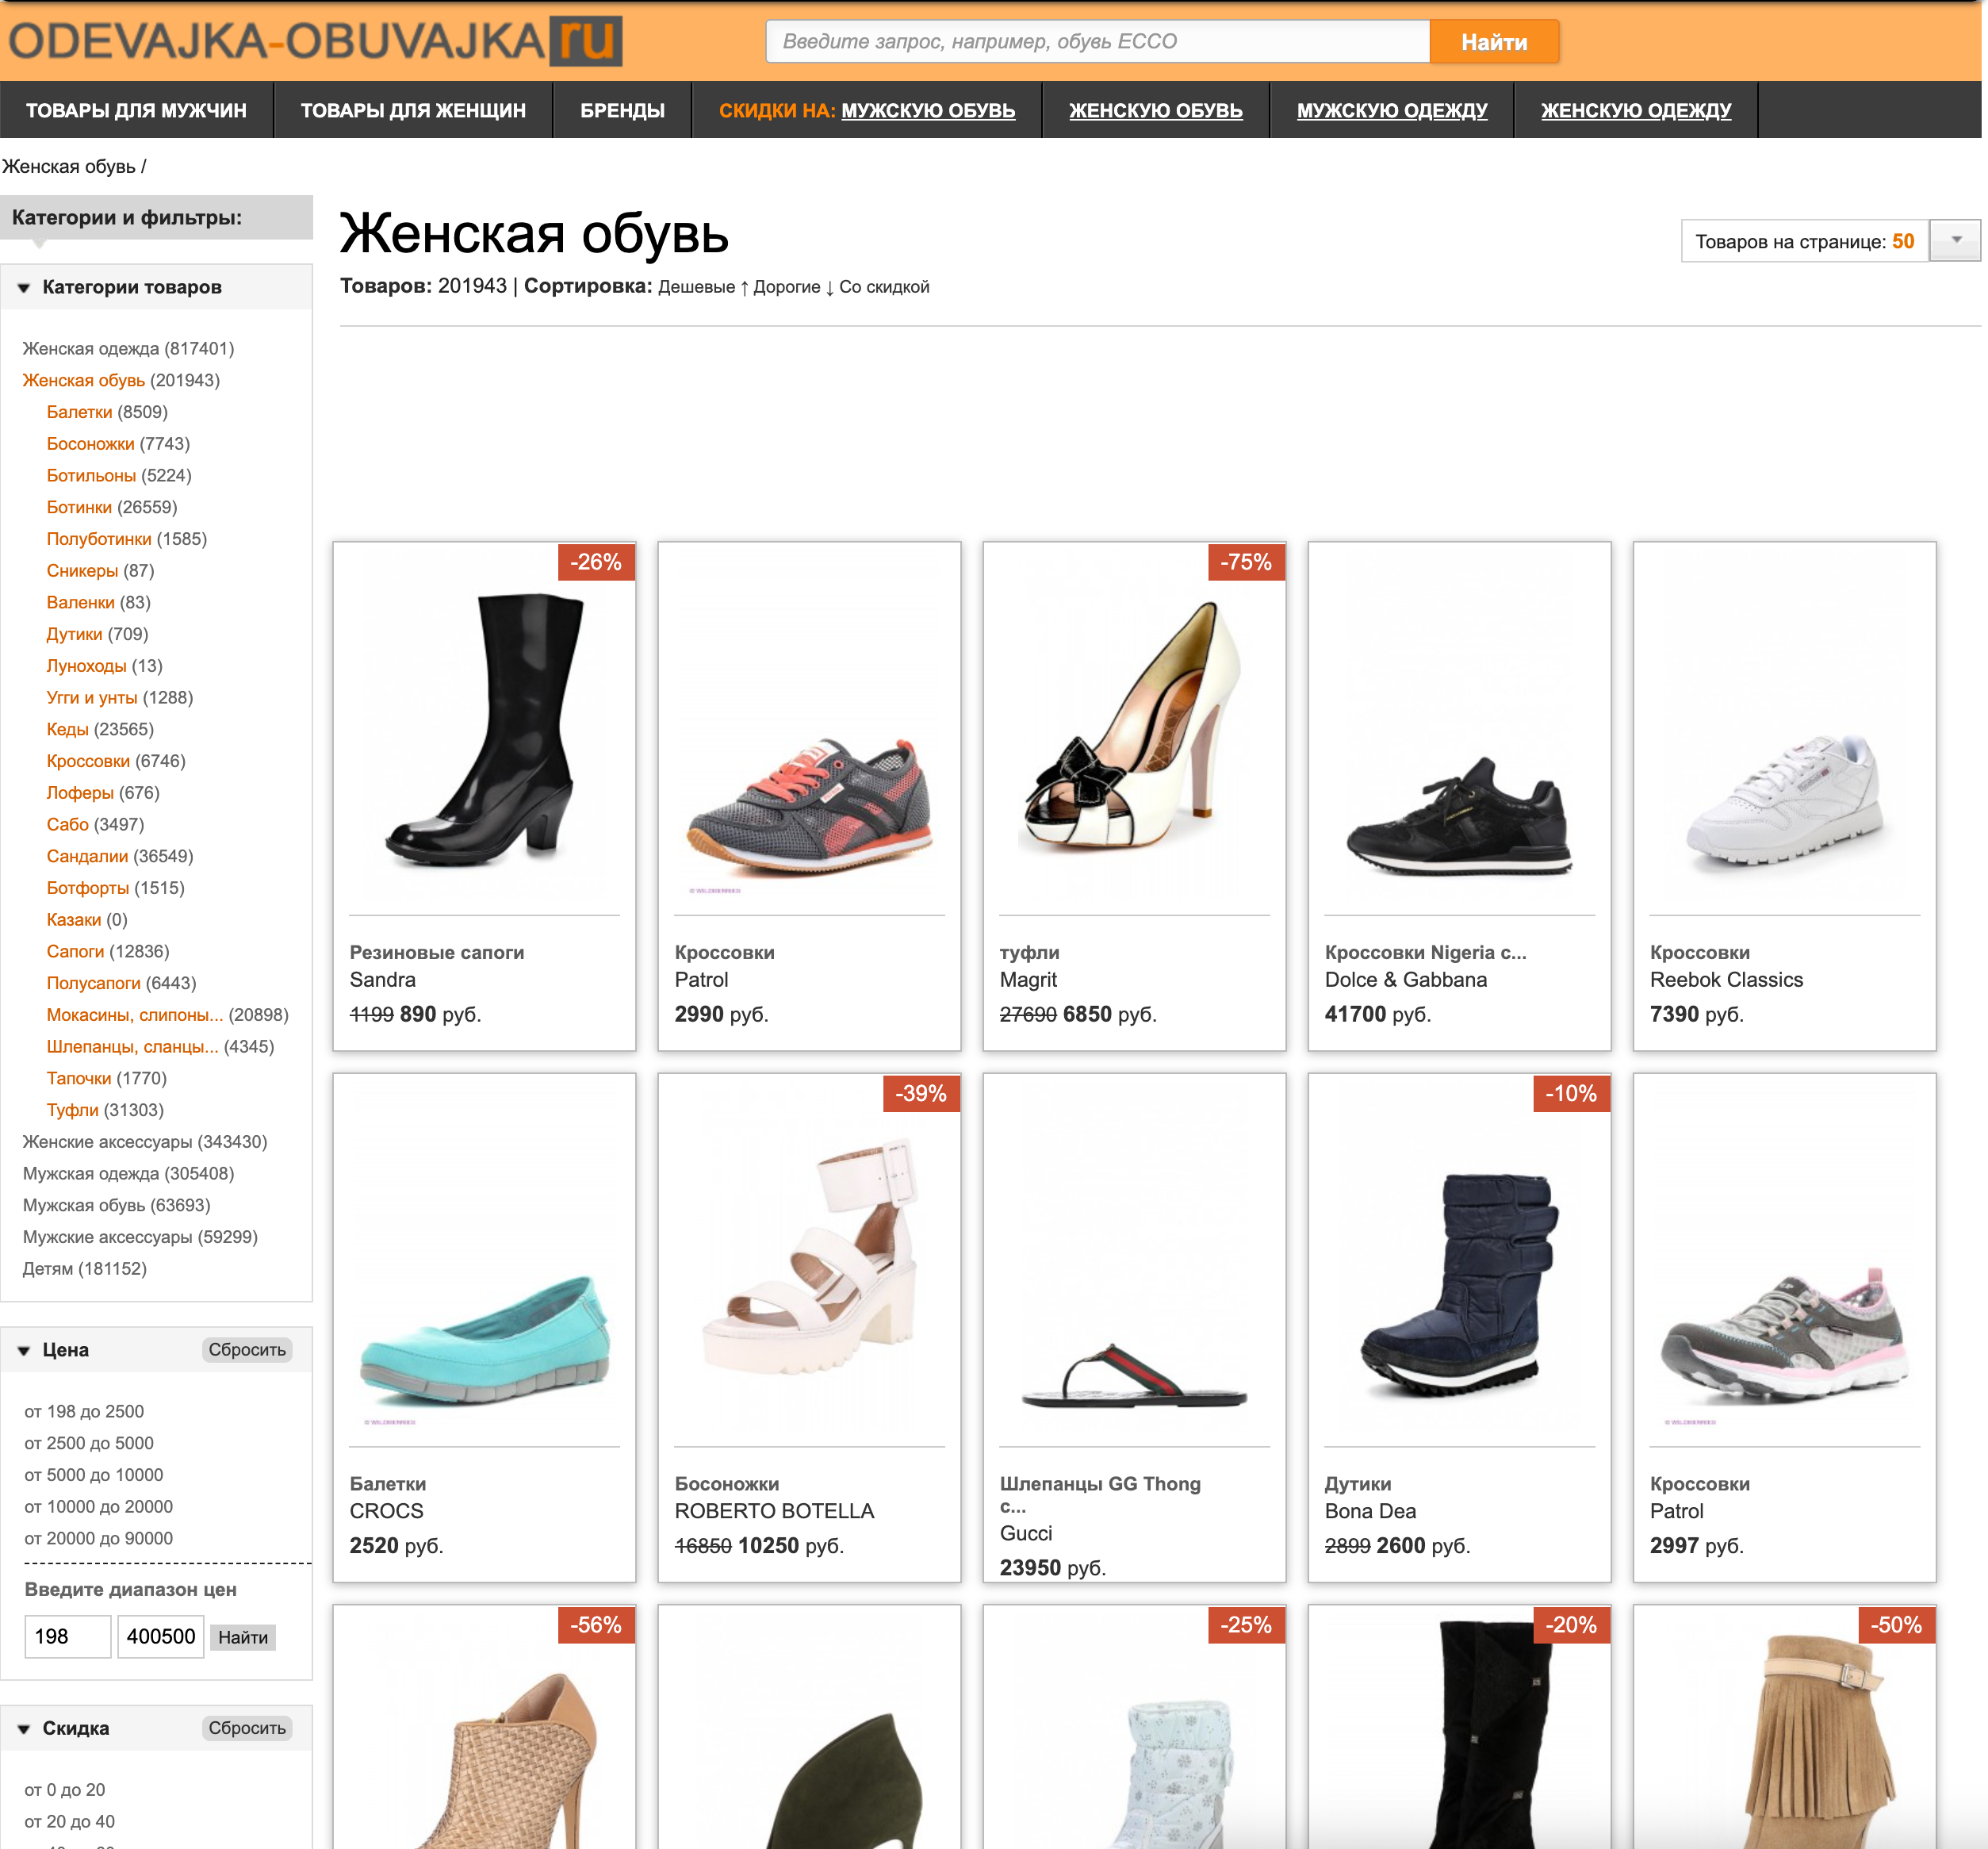Select the Кроссовки category link

tap(88, 761)
